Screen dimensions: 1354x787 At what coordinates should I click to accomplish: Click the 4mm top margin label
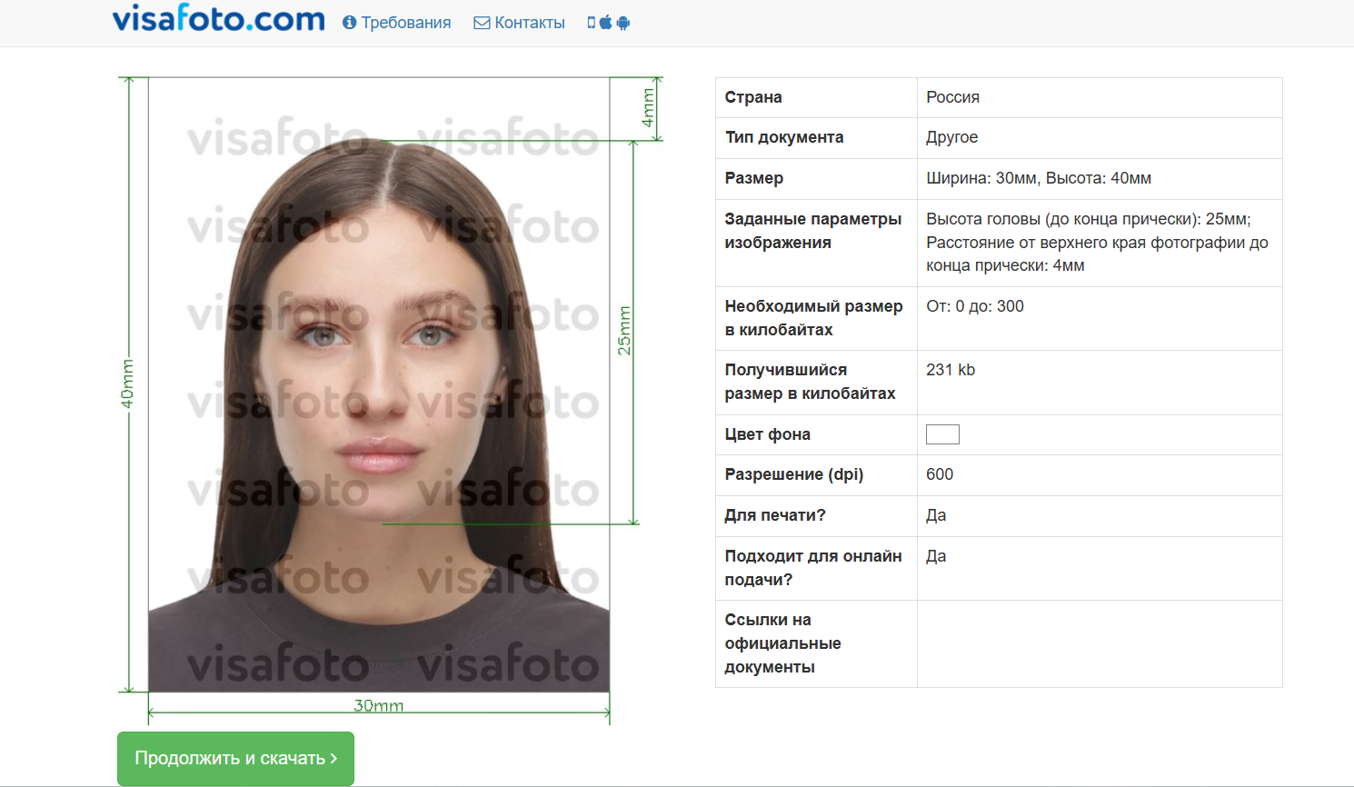[648, 108]
